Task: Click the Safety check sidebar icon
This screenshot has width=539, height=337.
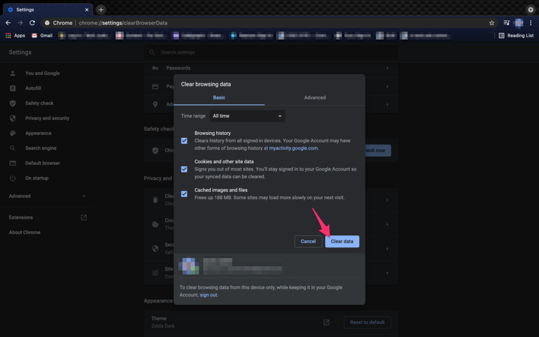Action: [x=12, y=103]
